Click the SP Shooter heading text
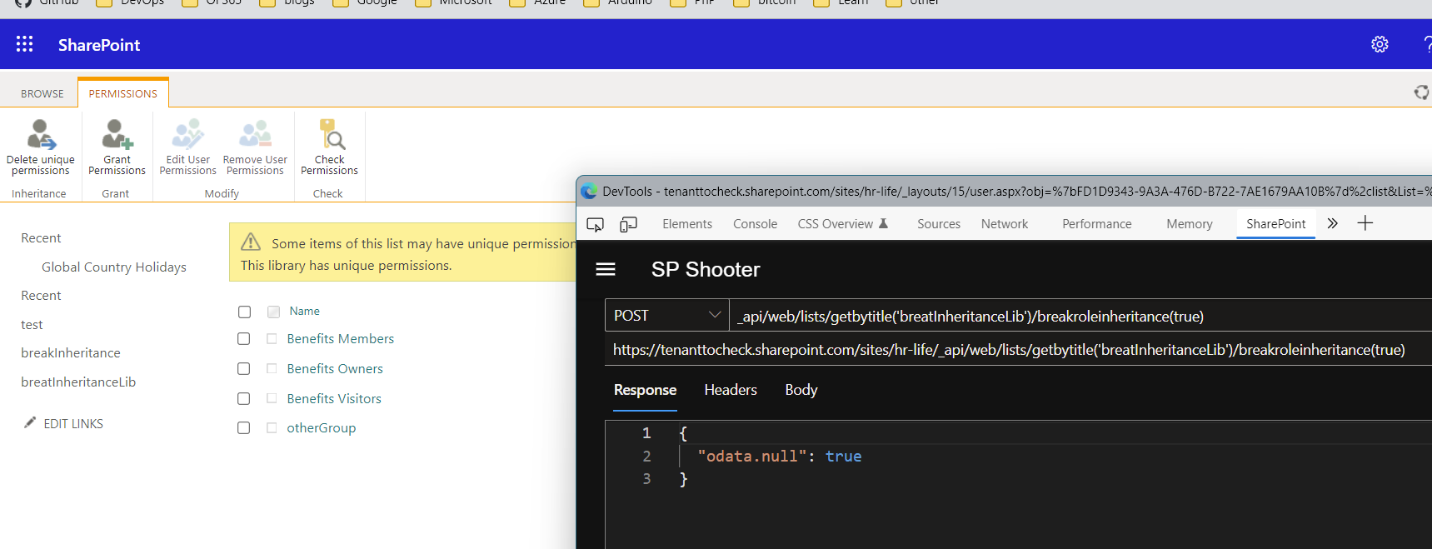The image size is (1432, 549). [706, 270]
